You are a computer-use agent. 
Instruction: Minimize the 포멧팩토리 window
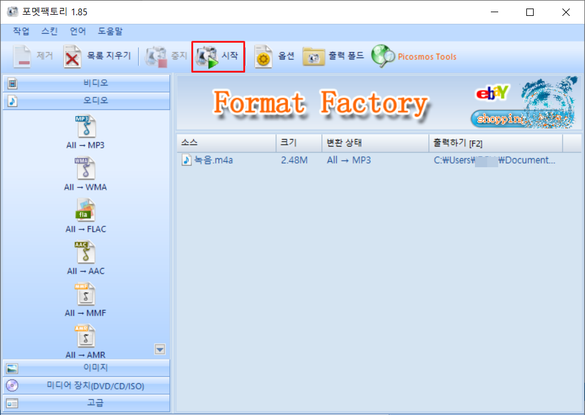495,12
